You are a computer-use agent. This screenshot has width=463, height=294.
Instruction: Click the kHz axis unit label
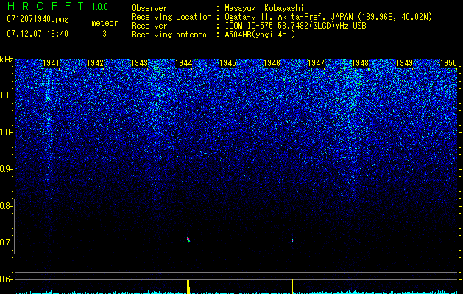(7, 60)
